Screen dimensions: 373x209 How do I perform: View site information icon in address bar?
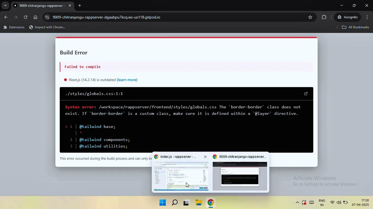tap(47, 17)
